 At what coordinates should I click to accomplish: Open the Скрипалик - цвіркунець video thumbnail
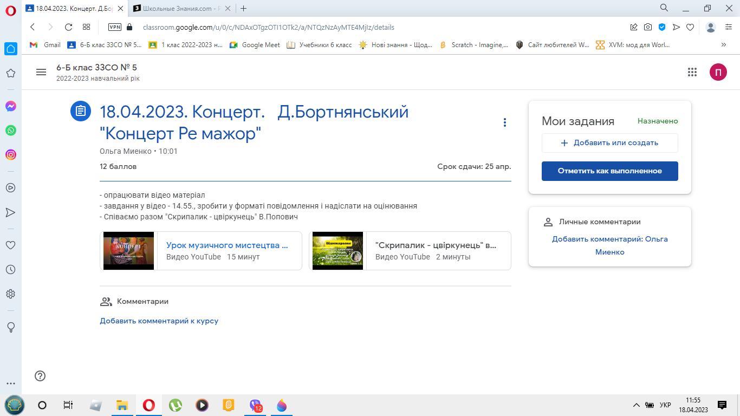[x=337, y=251]
